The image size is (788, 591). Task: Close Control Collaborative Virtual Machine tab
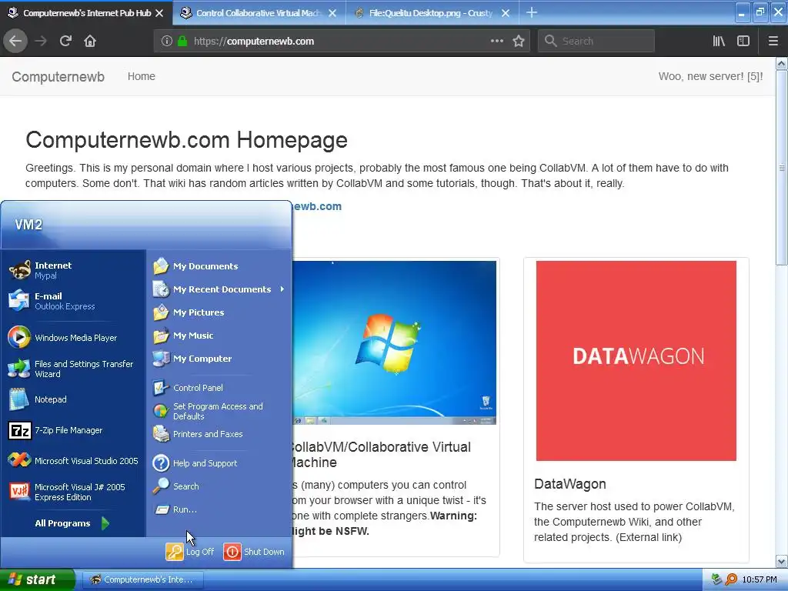[x=332, y=13]
